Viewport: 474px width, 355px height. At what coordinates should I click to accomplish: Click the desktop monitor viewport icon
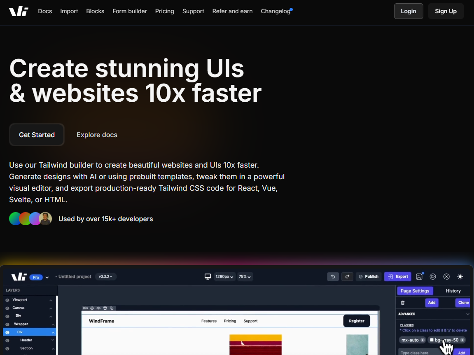[x=208, y=276]
